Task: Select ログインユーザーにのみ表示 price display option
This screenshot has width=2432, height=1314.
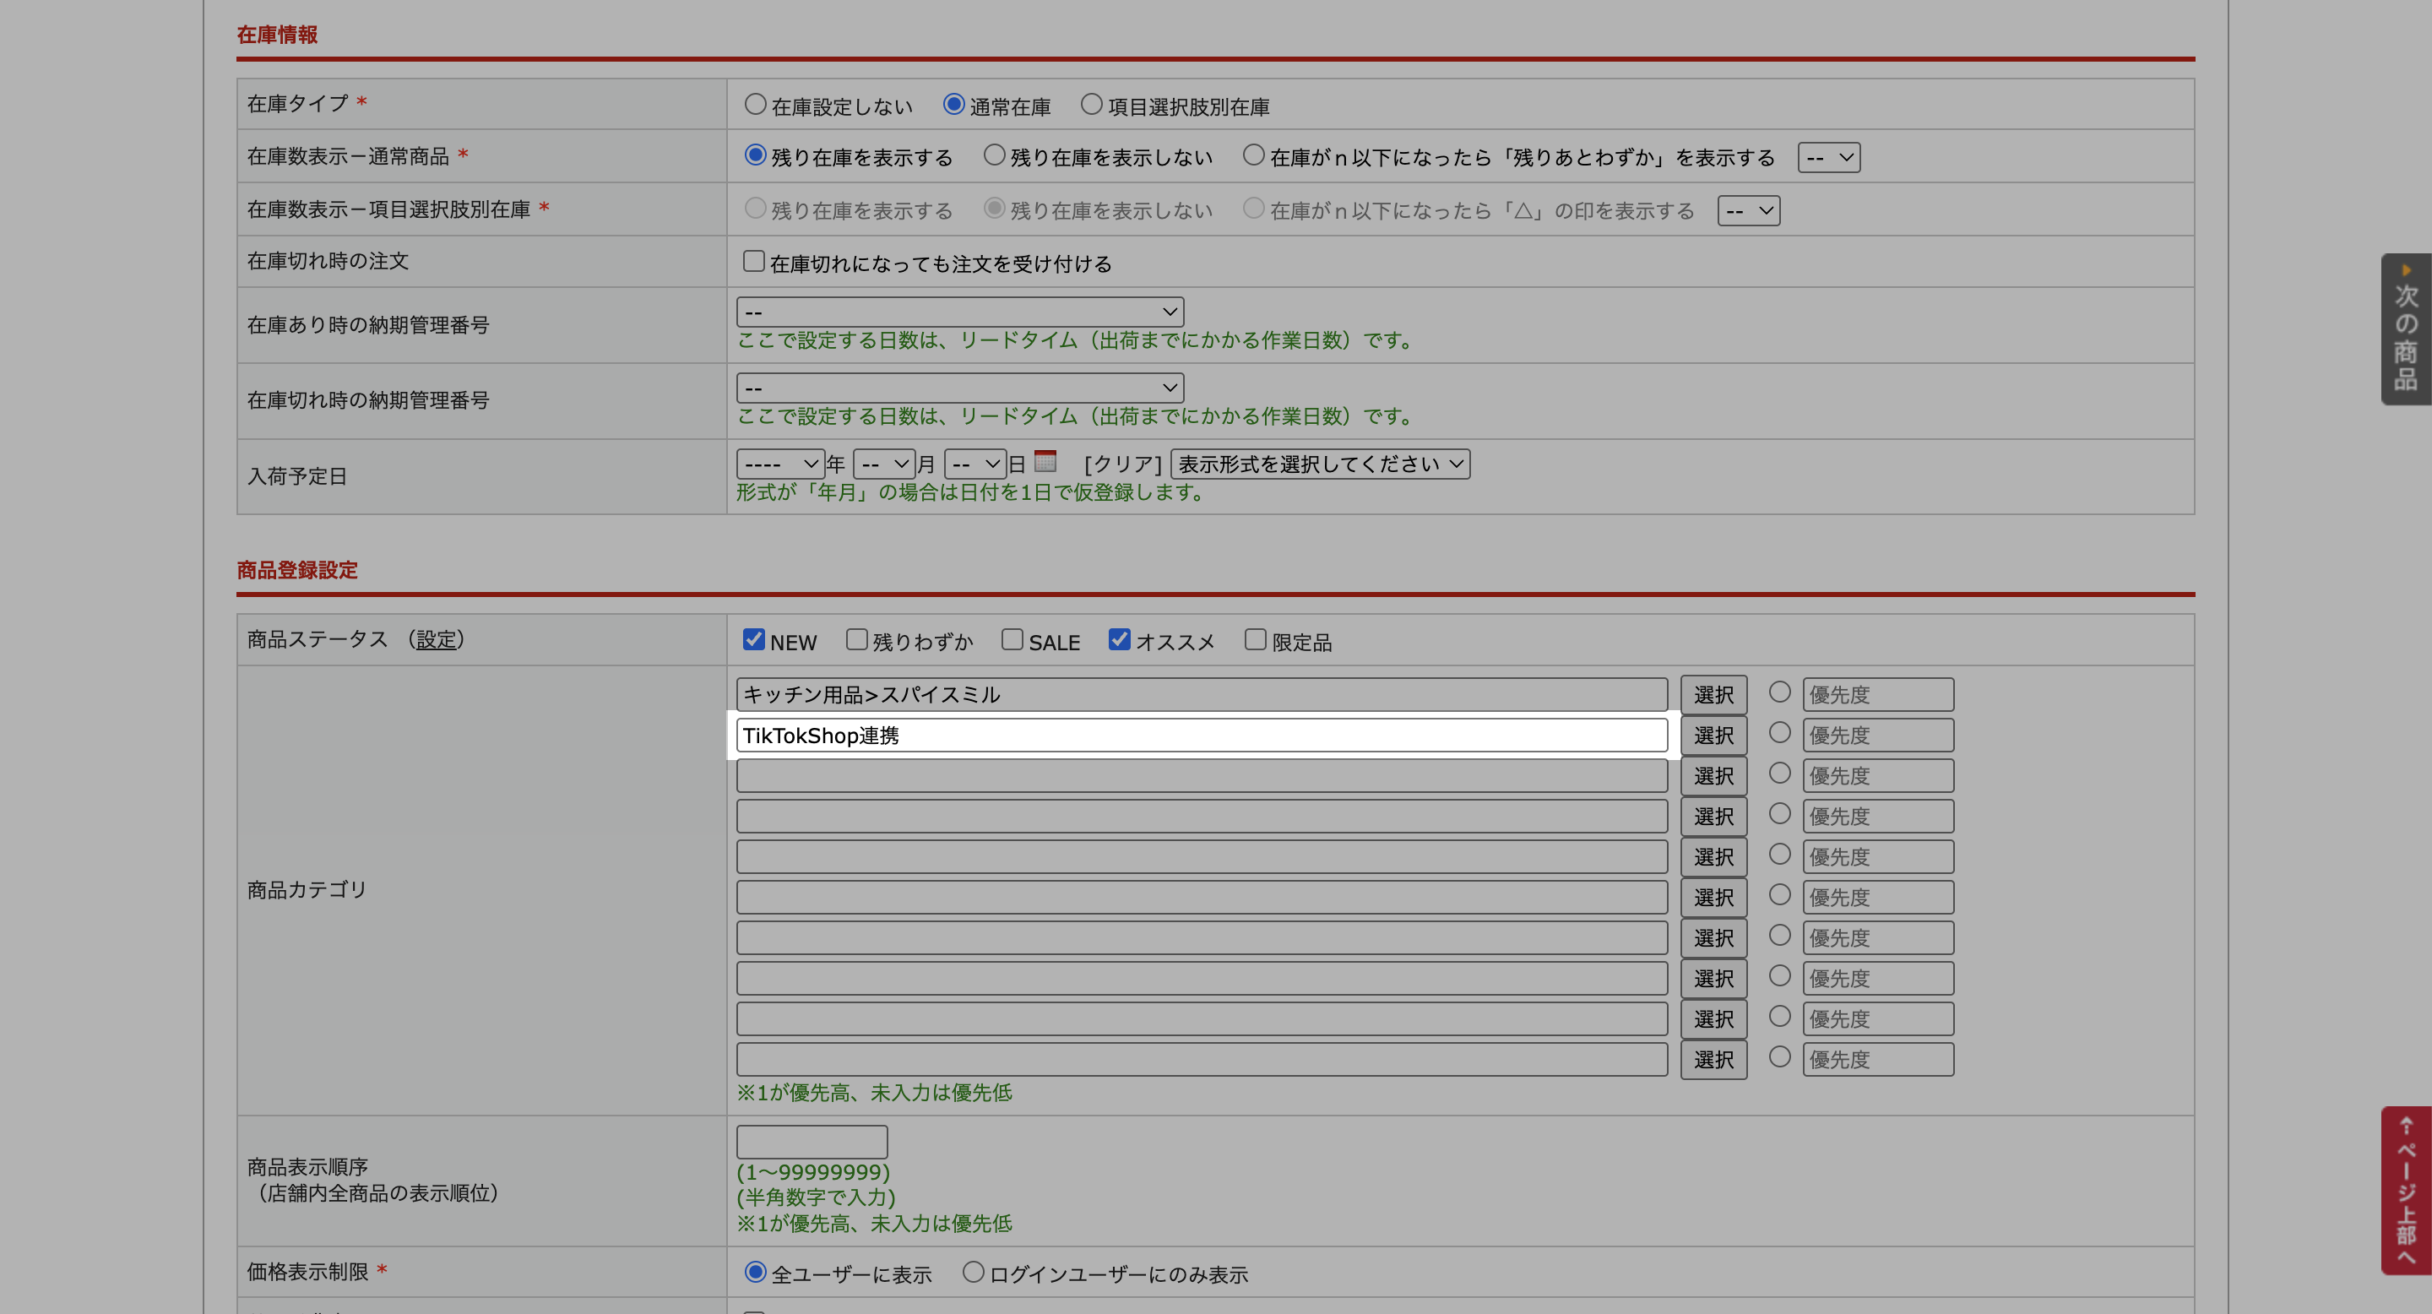Action: tap(974, 1273)
